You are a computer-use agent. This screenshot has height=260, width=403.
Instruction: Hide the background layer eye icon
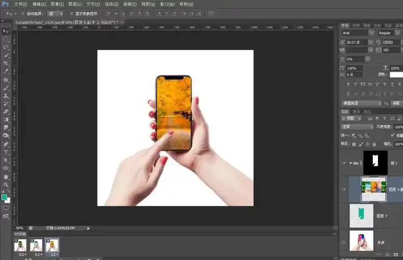[344, 242]
